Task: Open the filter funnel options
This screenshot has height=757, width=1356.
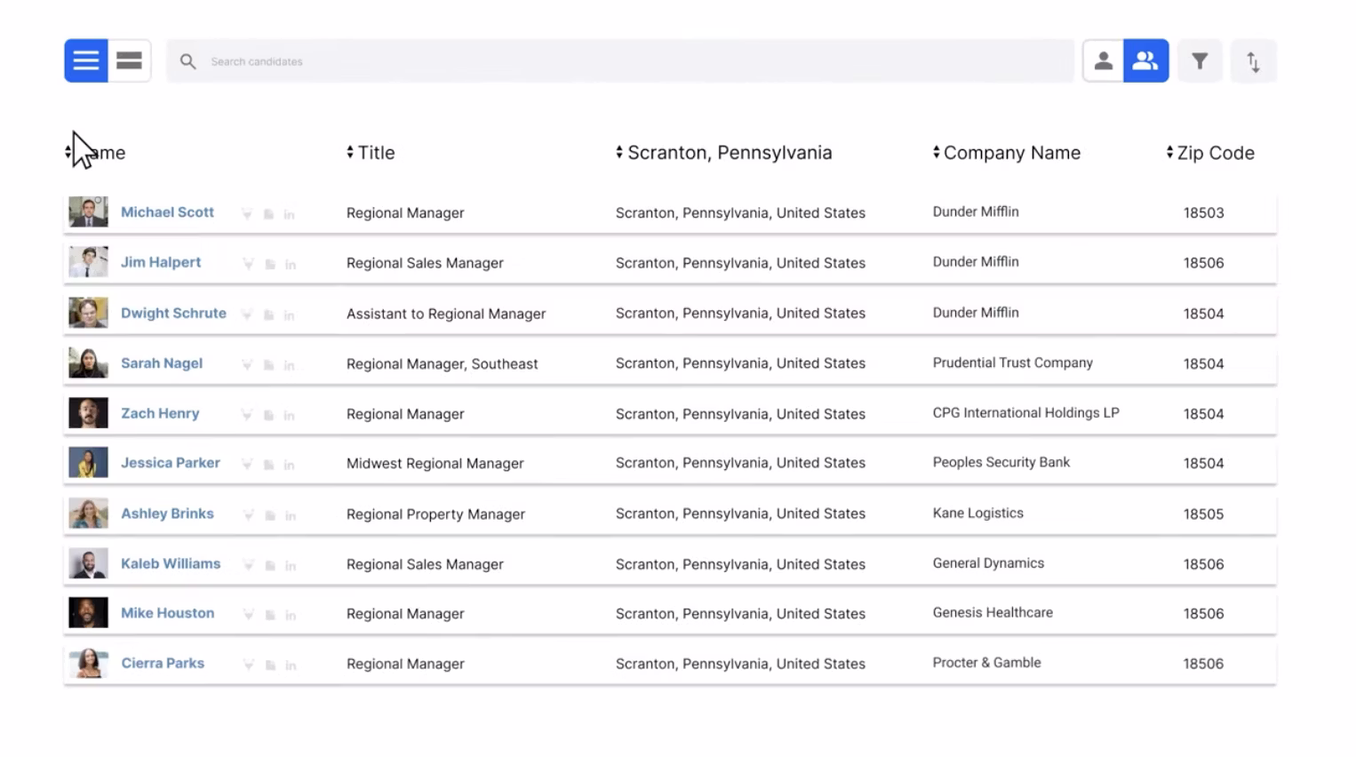Action: [x=1200, y=61]
